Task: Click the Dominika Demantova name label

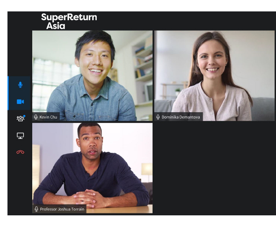Action: tap(181, 117)
